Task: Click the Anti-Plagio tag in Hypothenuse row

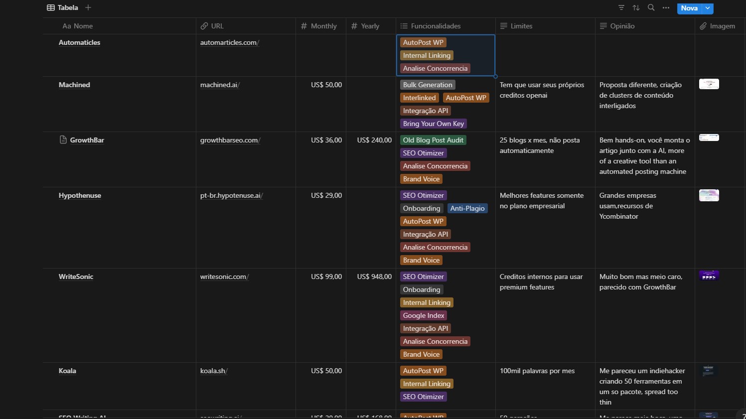Action: (467, 209)
